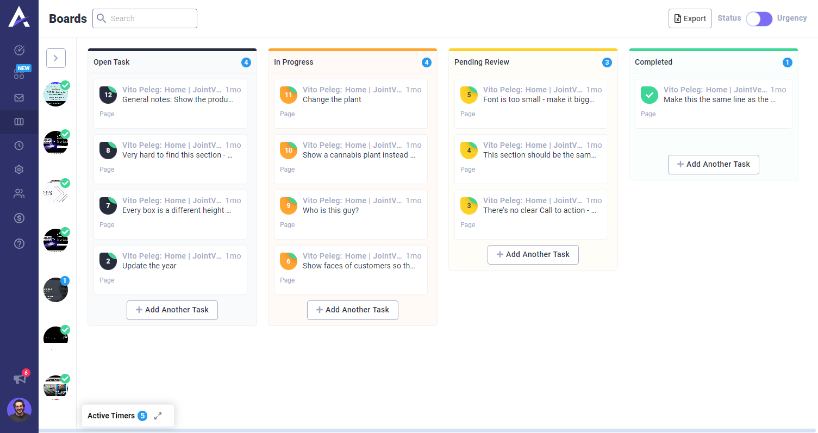Open the Dashboard speedometer icon in sidebar
The width and height of the screenshot is (818, 433).
coord(19,50)
